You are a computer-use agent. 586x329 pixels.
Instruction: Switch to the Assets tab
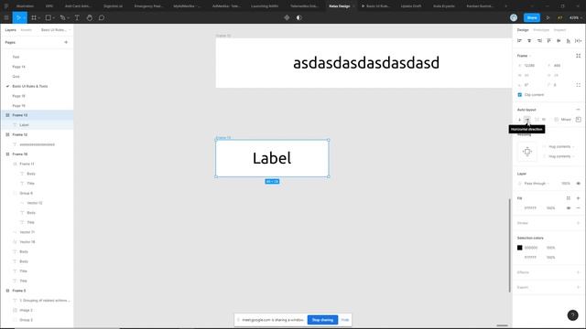tap(26, 30)
